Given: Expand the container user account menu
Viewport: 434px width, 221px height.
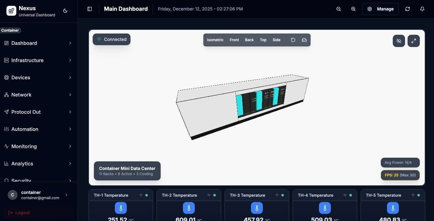Looking at the screenshot, I should tap(39, 195).
